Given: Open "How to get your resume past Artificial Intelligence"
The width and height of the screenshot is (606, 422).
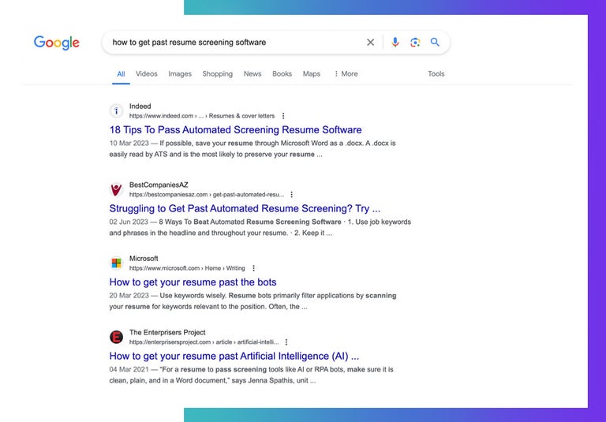Looking at the screenshot, I should [x=234, y=356].
